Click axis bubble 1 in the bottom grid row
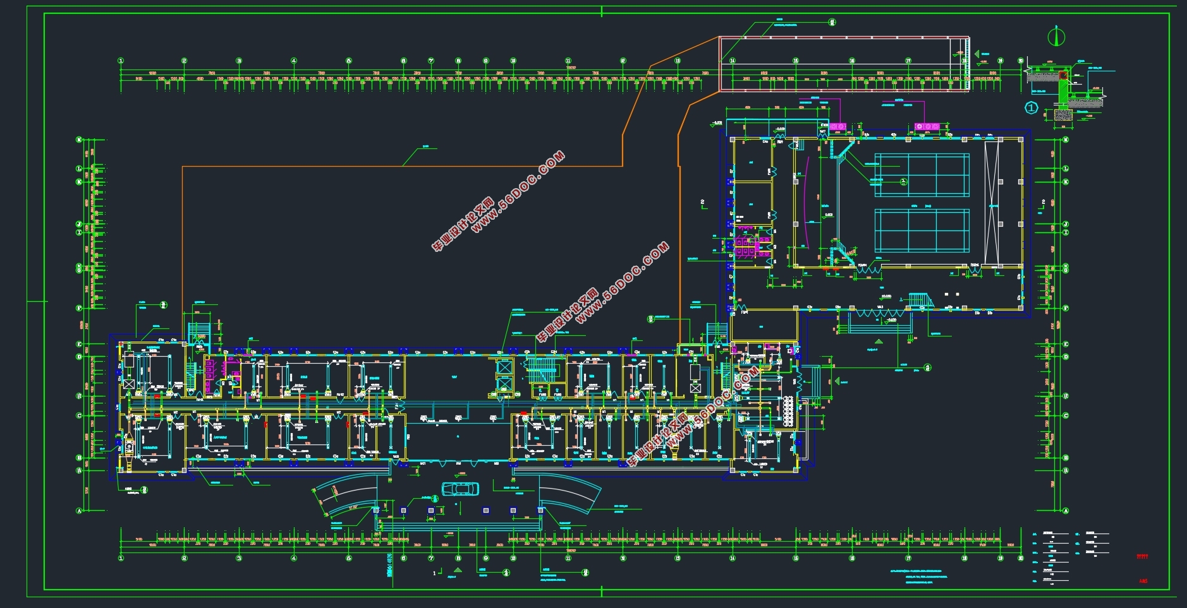This screenshot has width=1187, height=608. pyautogui.click(x=121, y=558)
